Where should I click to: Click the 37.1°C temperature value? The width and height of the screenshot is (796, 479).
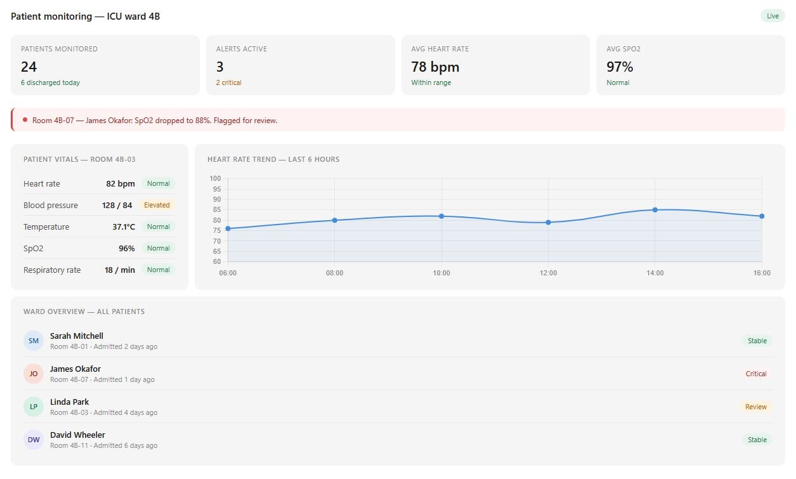[x=124, y=226]
